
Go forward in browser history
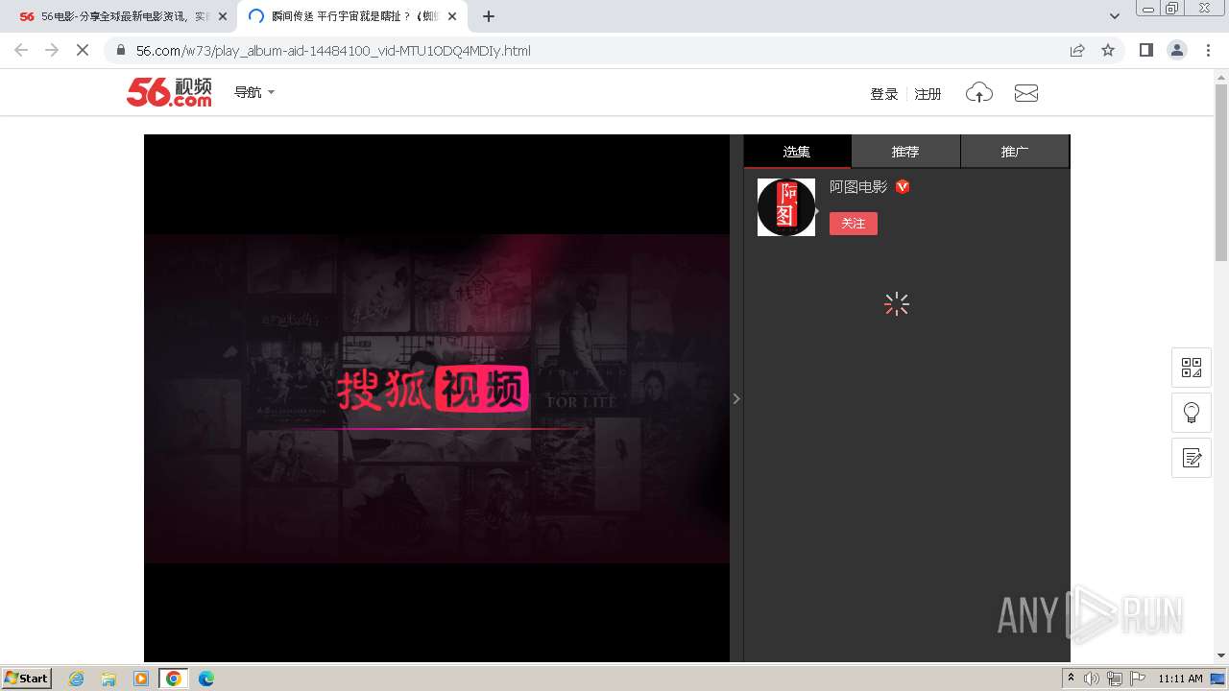(x=52, y=50)
